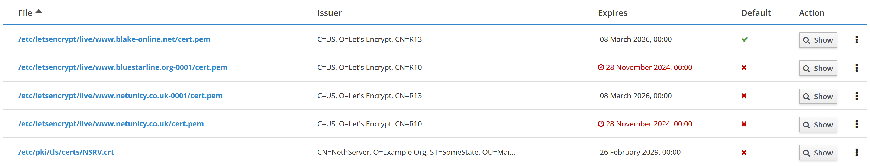This screenshot has height=166, width=870.
Task: Click red X default icon for netunity.co.uk-0001
Action: (744, 96)
